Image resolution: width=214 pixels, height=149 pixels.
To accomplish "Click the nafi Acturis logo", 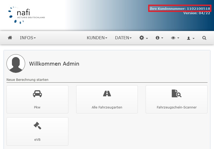I will click(x=26, y=15).
